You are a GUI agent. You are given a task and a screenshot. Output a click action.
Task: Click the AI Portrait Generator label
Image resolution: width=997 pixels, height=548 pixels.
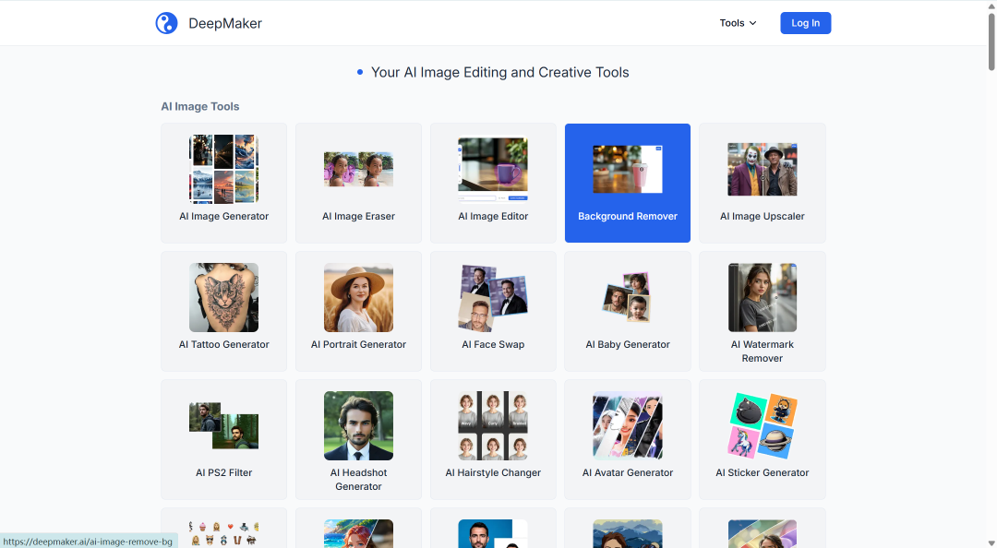(x=358, y=344)
